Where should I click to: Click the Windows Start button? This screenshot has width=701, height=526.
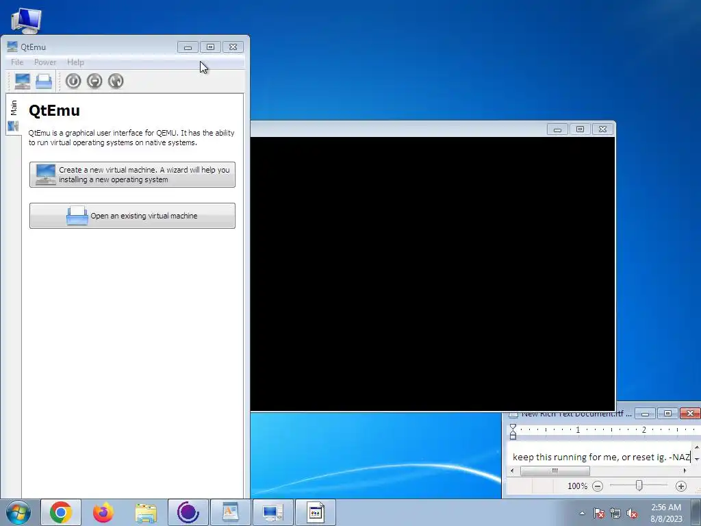pyautogui.click(x=18, y=512)
